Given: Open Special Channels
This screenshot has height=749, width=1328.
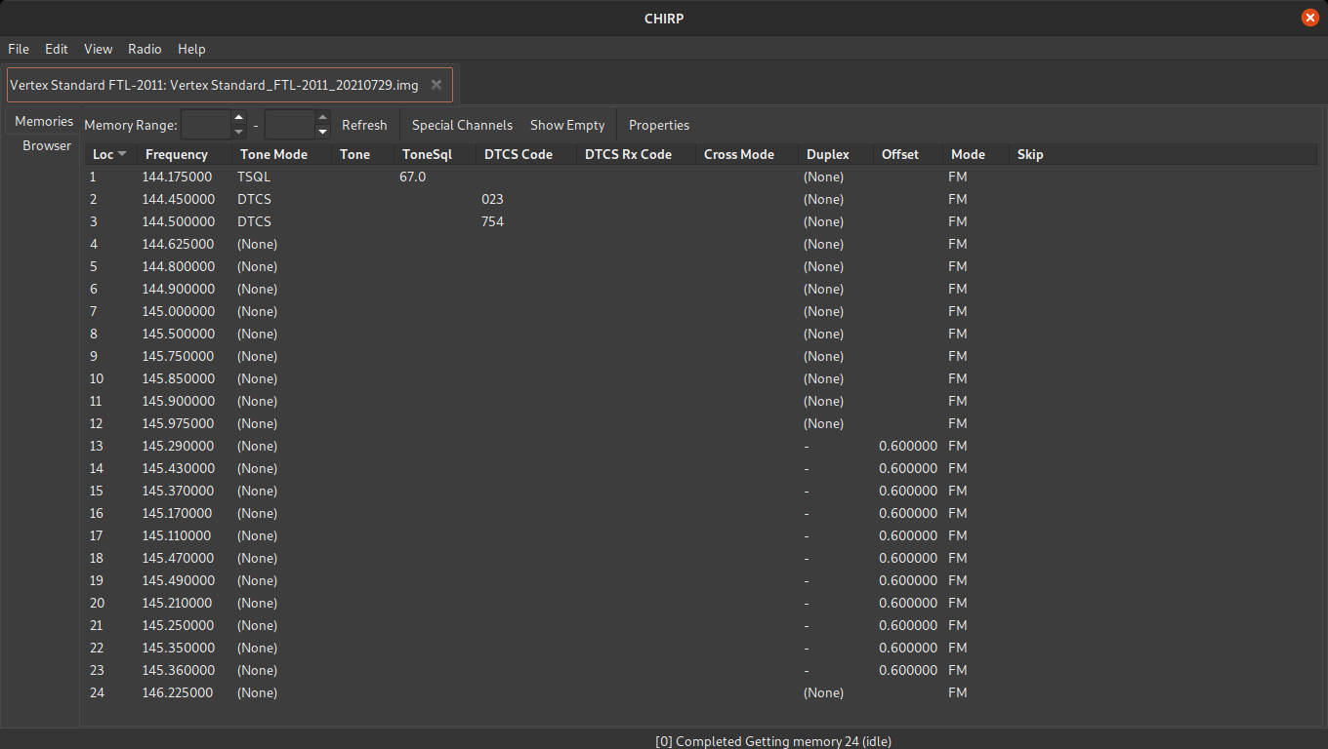Looking at the screenshot, I should [x=462, y=125].
